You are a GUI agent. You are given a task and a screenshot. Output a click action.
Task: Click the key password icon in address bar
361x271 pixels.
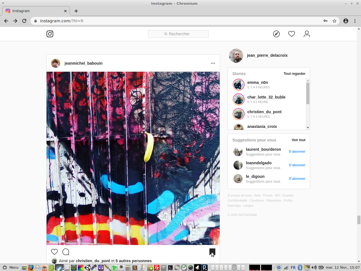pyautogui.click(x=325, y=21)
